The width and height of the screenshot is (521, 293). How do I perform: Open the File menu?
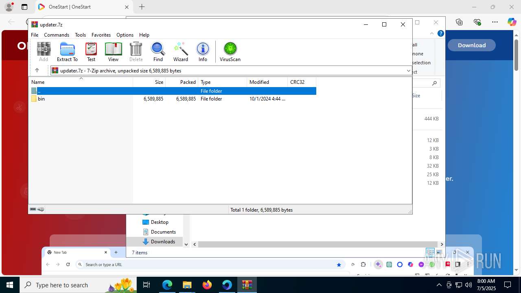[x=35, y=35]
